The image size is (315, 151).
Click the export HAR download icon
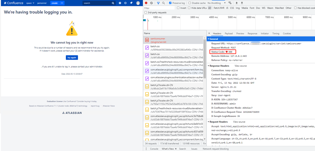242,3
